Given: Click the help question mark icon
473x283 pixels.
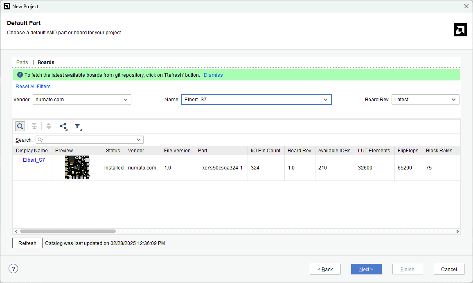Looking at the screenshot, I should (x=14, y=269).
